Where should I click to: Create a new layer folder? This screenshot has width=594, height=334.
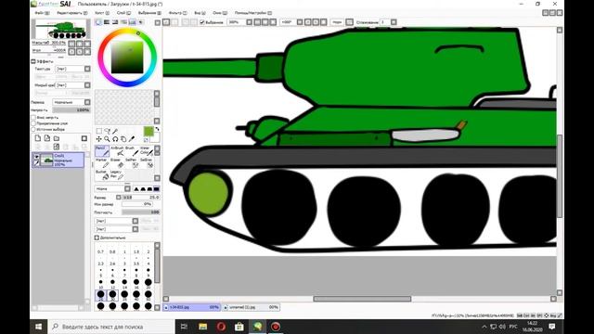point(57,138)
